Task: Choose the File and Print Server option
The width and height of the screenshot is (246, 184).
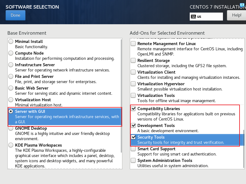Action: tap(11, 76)
